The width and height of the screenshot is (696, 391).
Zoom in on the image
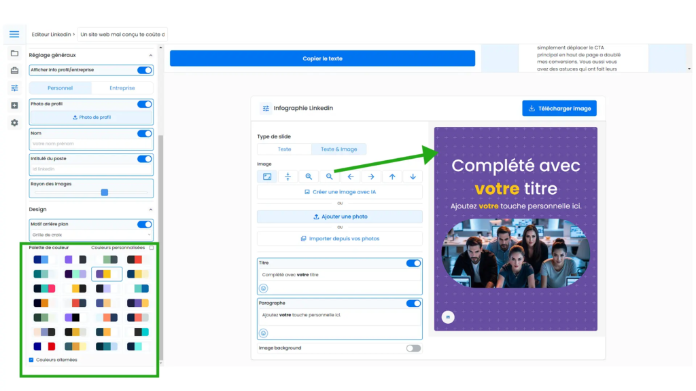click(309, 176)
